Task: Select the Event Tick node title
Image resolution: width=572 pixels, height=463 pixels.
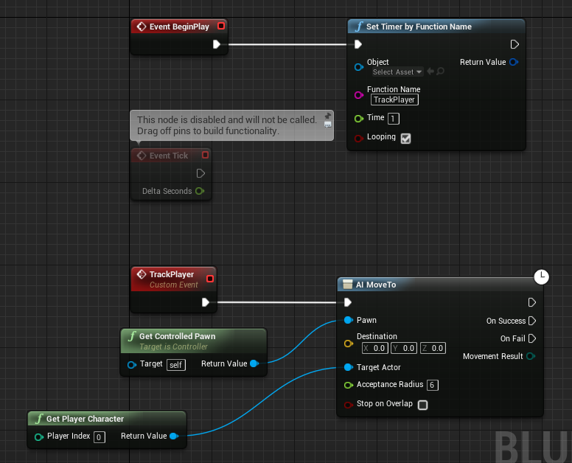Action: (x=169, y=156)
